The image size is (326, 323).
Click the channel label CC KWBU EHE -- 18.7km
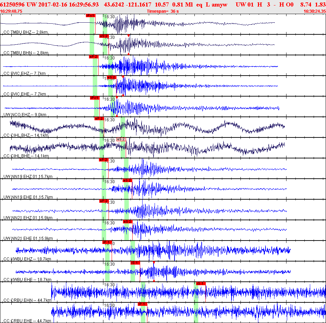pos(27,279)
